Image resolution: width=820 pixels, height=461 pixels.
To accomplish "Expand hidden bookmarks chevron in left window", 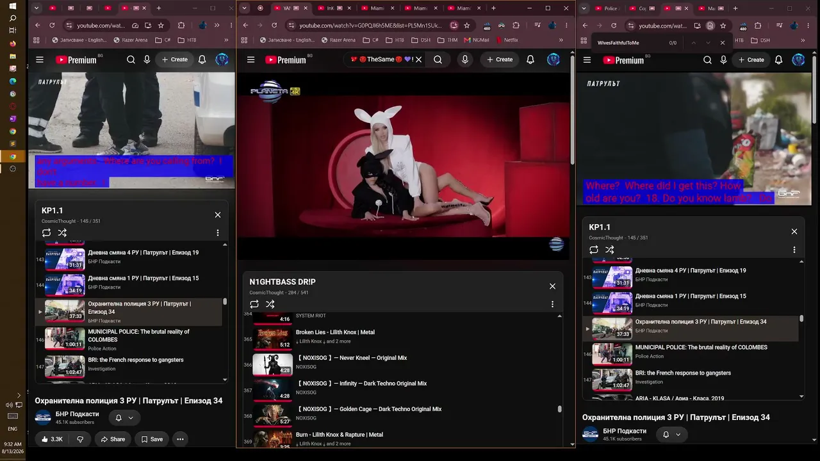I will click(226, 40).
